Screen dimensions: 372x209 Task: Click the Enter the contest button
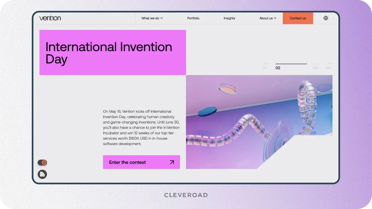click(x=141, y=162)
